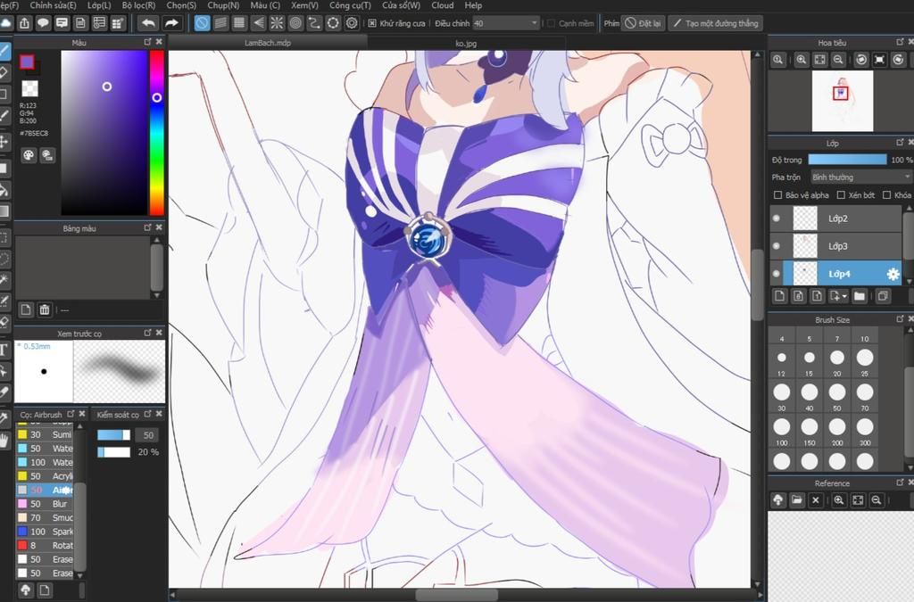Open the Chỉnh sửa(E) menu
This screenshot has height=602, width=914.
click(53, 5)
